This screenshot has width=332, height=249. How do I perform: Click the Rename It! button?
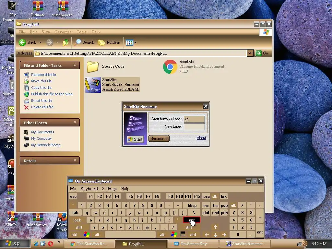click(x=159, y=138)
